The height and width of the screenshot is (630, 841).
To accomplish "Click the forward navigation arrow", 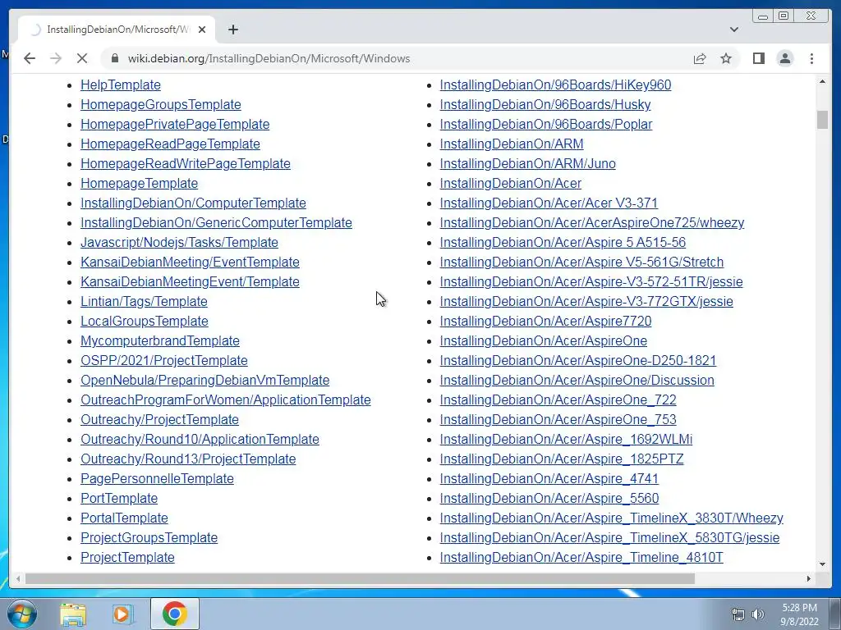I will 56,58.
